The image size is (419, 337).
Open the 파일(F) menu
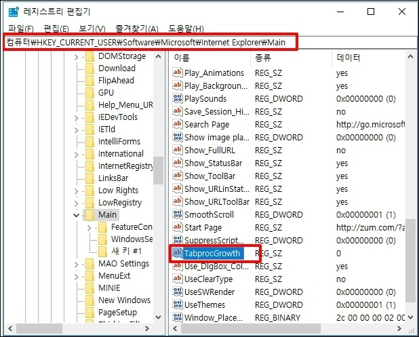(20, 28)
